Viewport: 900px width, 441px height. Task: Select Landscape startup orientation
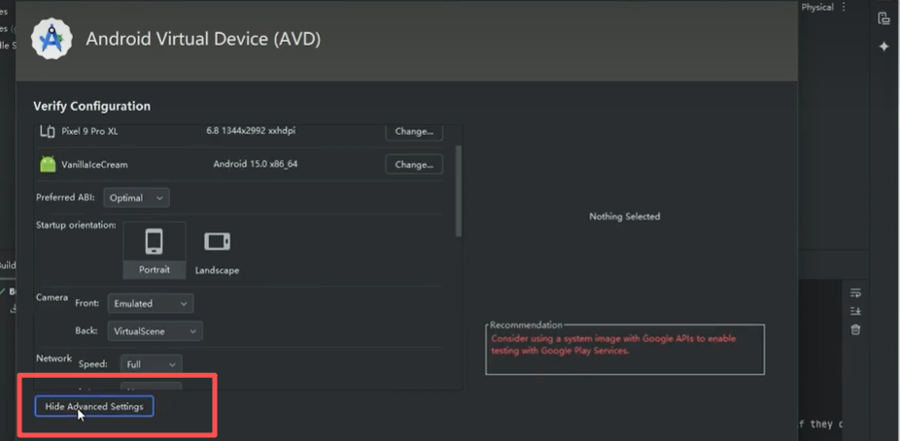click(x=217, y=252)
